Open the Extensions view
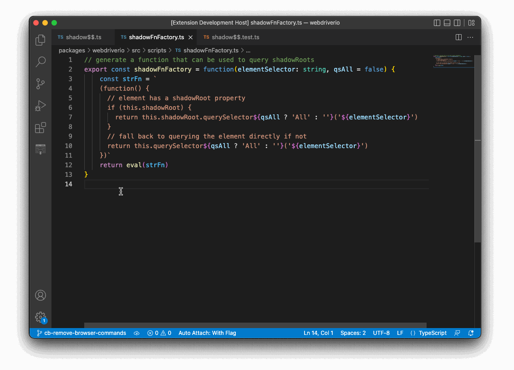The width and height of the screenshot is (514, 370). [40, 128]
